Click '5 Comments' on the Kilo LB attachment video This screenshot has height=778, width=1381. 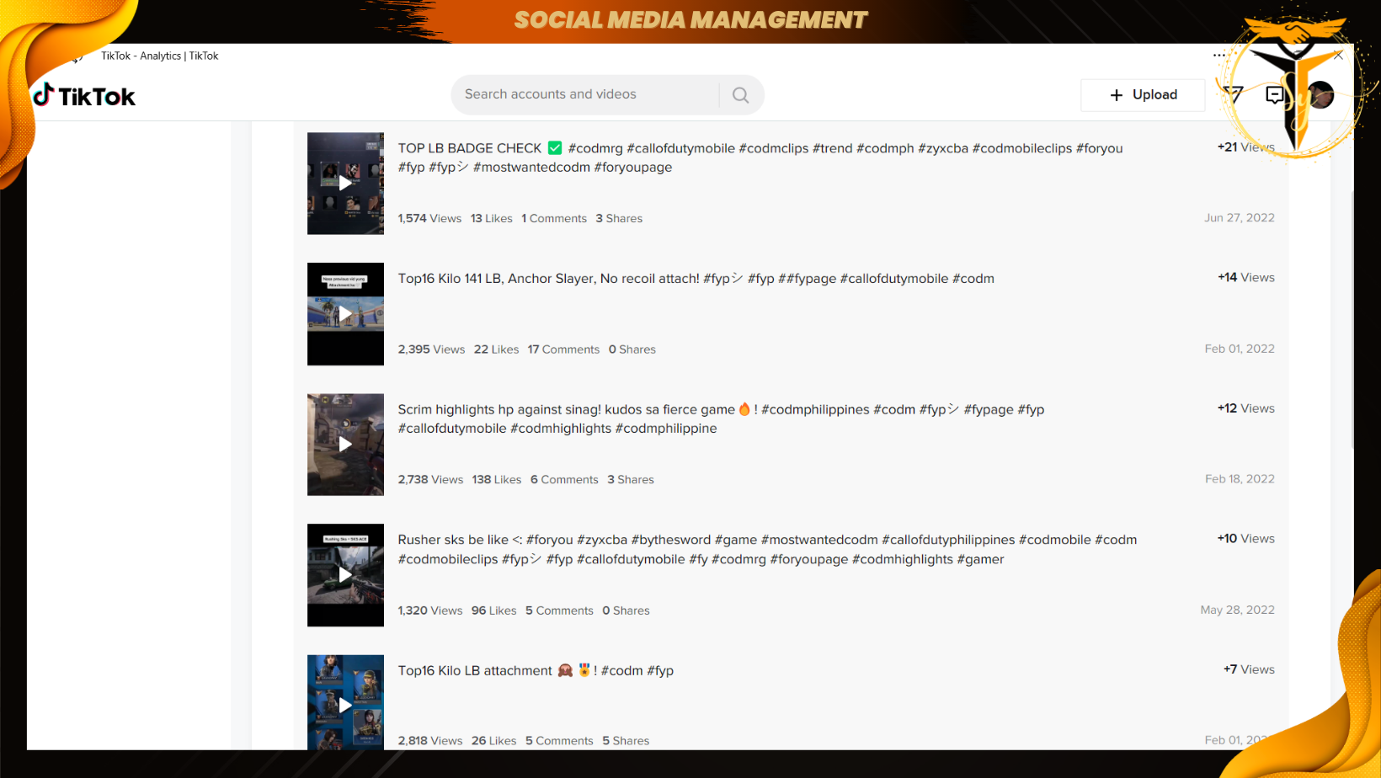(x=559, y=741)
